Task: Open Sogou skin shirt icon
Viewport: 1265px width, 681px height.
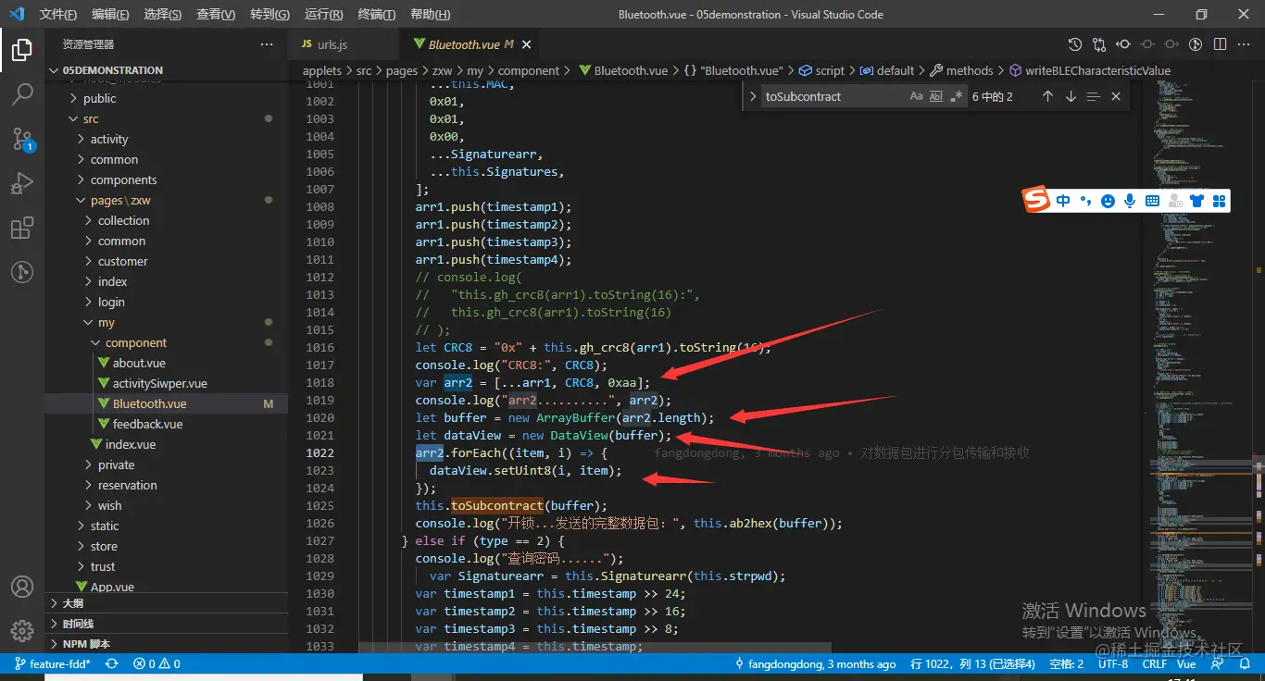Action: click(1197, 201)
